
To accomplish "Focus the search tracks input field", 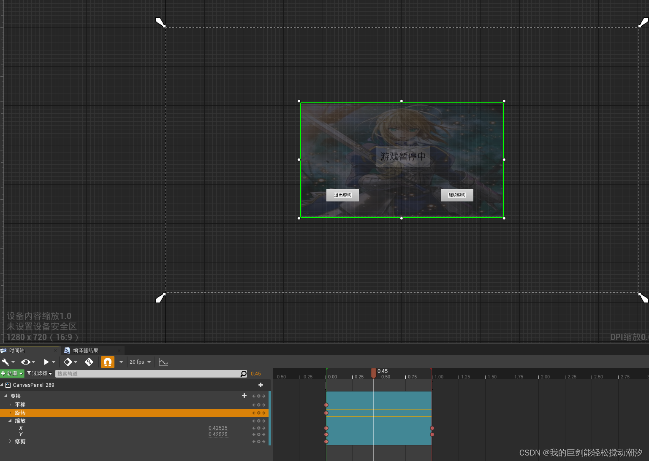I will point(147,374).
